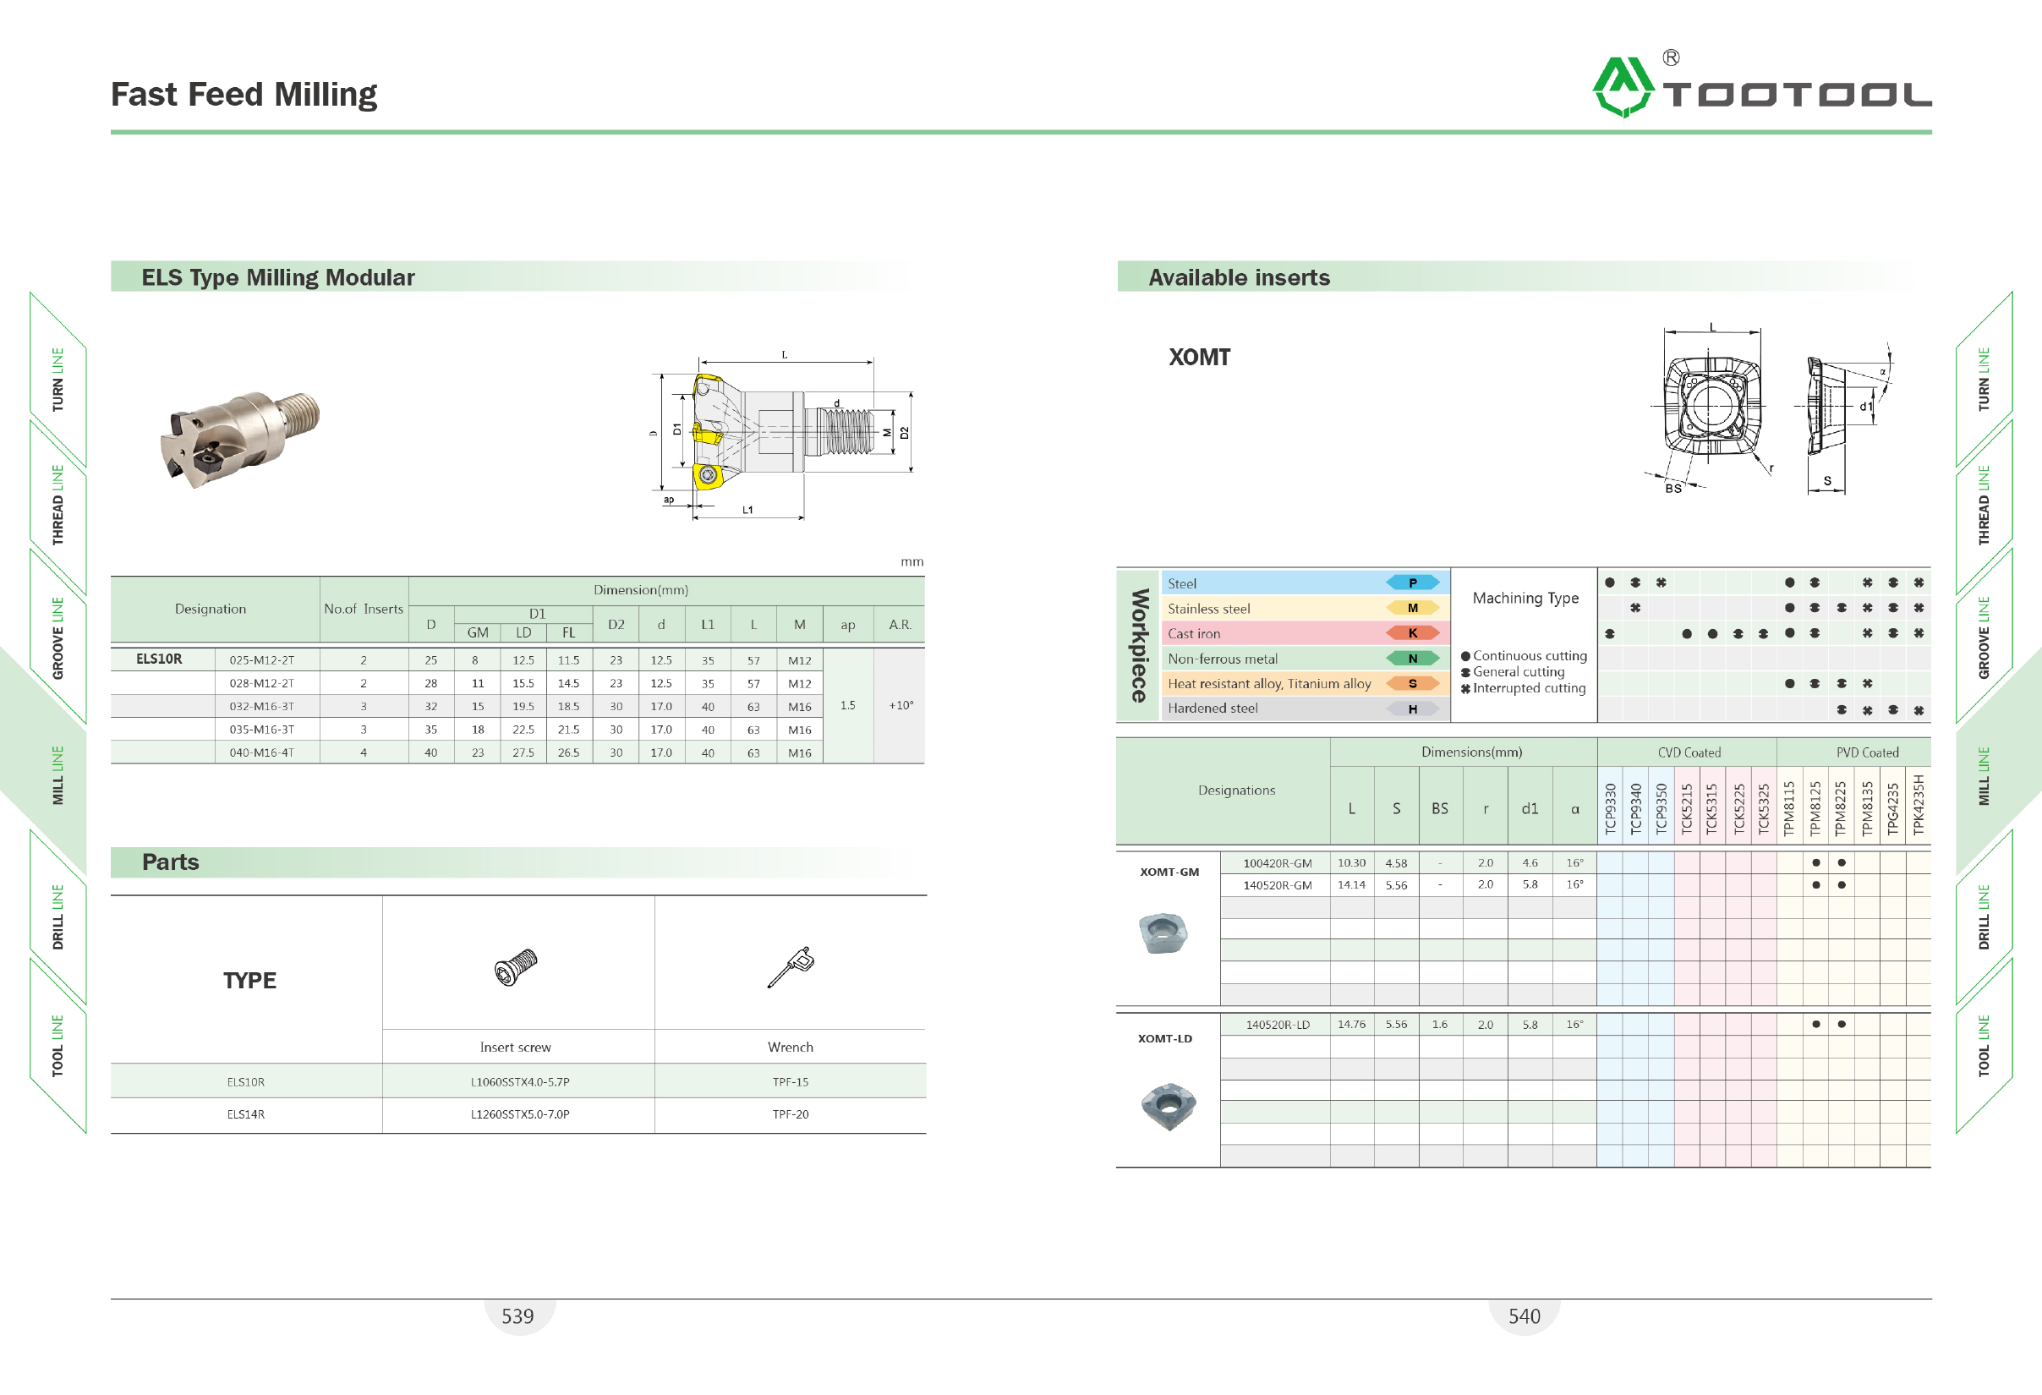This screenshot has height=1395, width=2042.
Task: Click the 100420R-GM insert designation
Action: tap(1278, 863)
